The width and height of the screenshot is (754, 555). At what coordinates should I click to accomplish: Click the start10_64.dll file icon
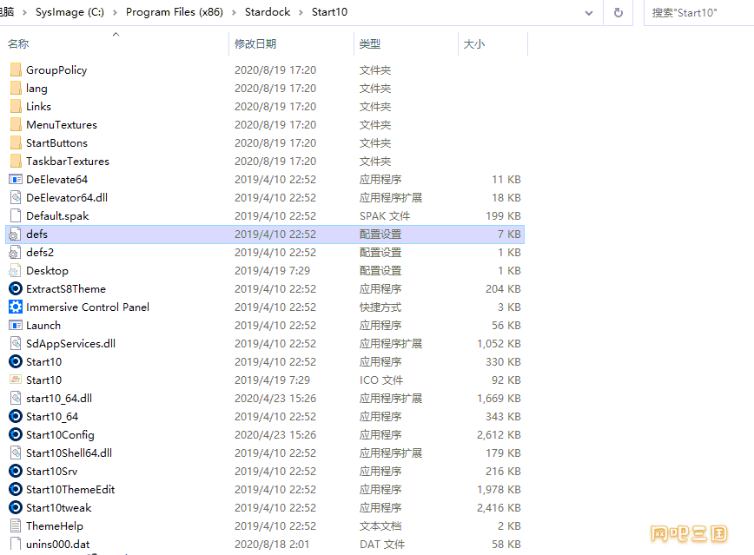16,398
